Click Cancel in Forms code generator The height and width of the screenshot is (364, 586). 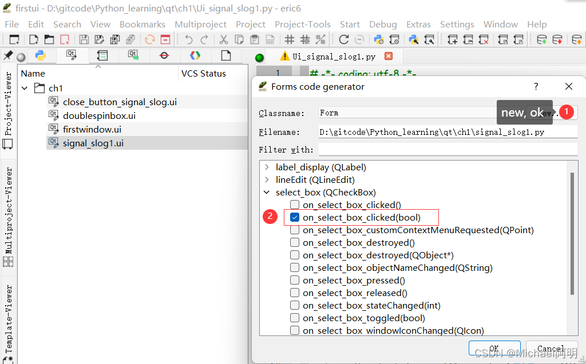coord(551,349)
